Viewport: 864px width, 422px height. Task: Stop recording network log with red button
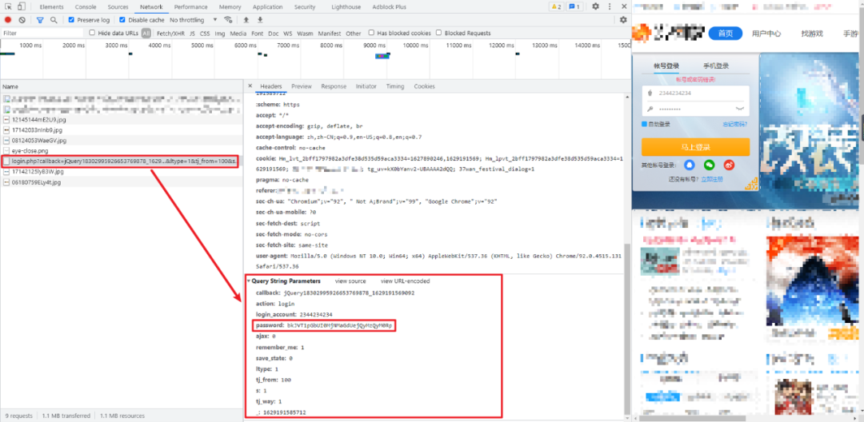(x=8, y=20)
